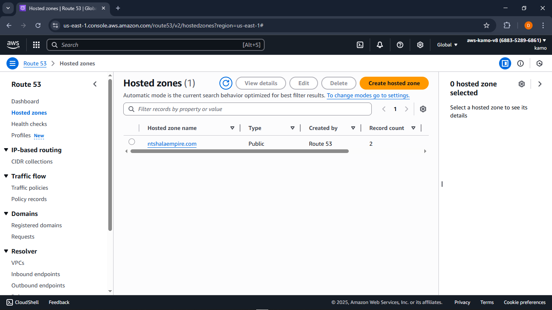Viewport: 552px width, 310px height.
Task: Open the AWS services grid menu
Action: (36, 45)
